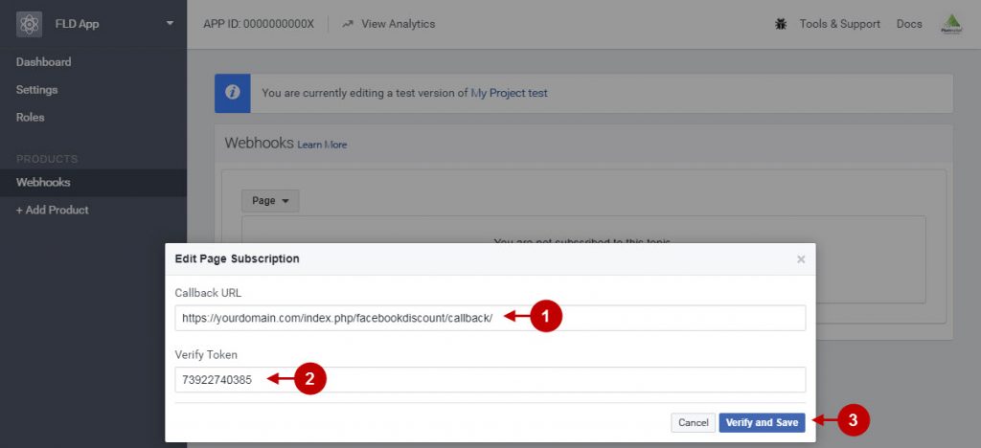Click + Add Product in sidebar

click(53, 210)
